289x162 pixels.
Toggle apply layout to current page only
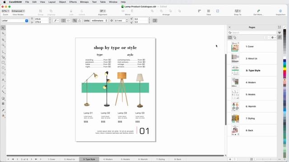[x=79, y=21]
